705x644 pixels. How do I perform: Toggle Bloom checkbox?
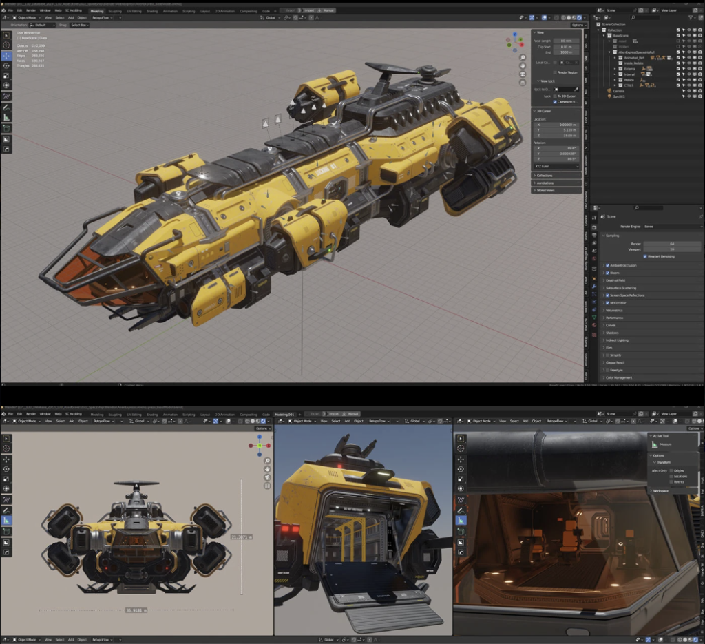pyautogui.click(x=607, y=273)
